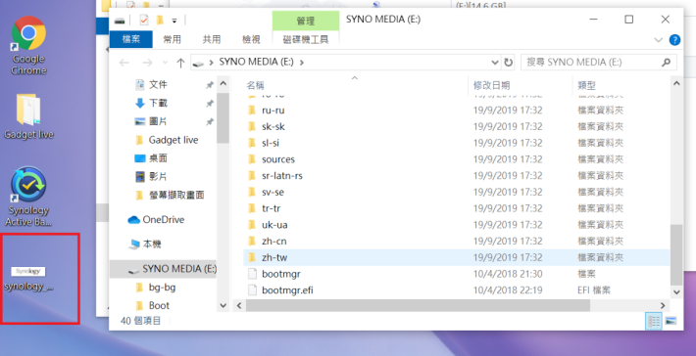The image size is (696, 356).
Task: Open the 檢視 ribbon tab
Action: pos(251,39)
